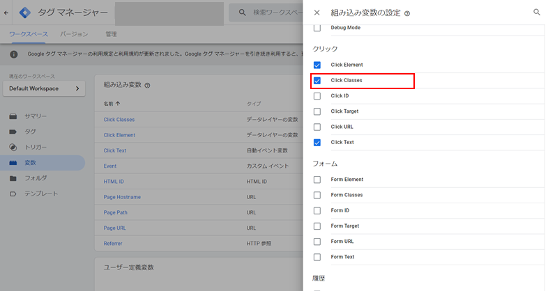Switch to the バージョン tab
Screen dimensions: 548x291
[x=74, y=34]
